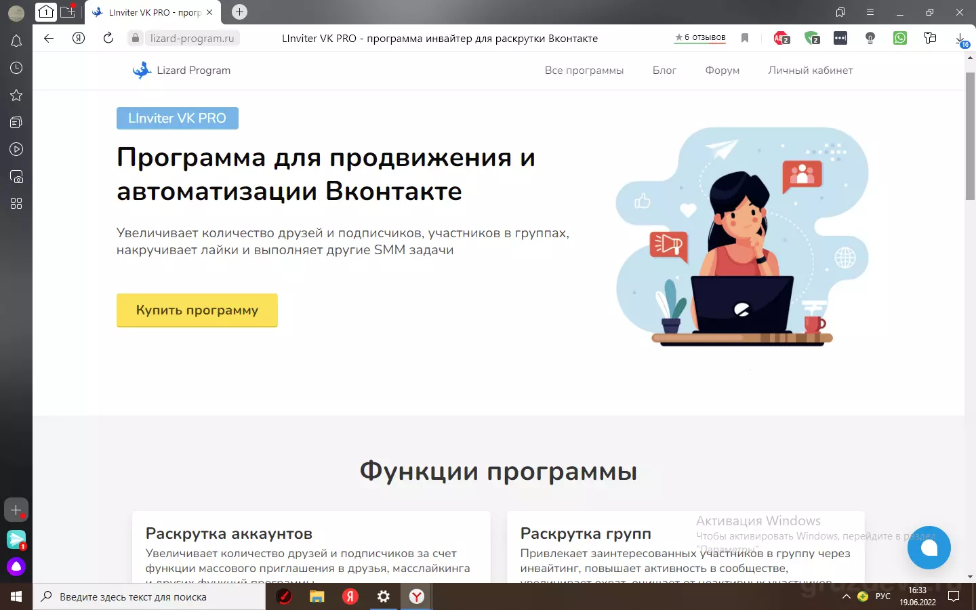The height and width of the screenshot is (610, 976).
Task: Click the home icon in the tab strip
Action: pyautogui.click(x=46, y=12)
